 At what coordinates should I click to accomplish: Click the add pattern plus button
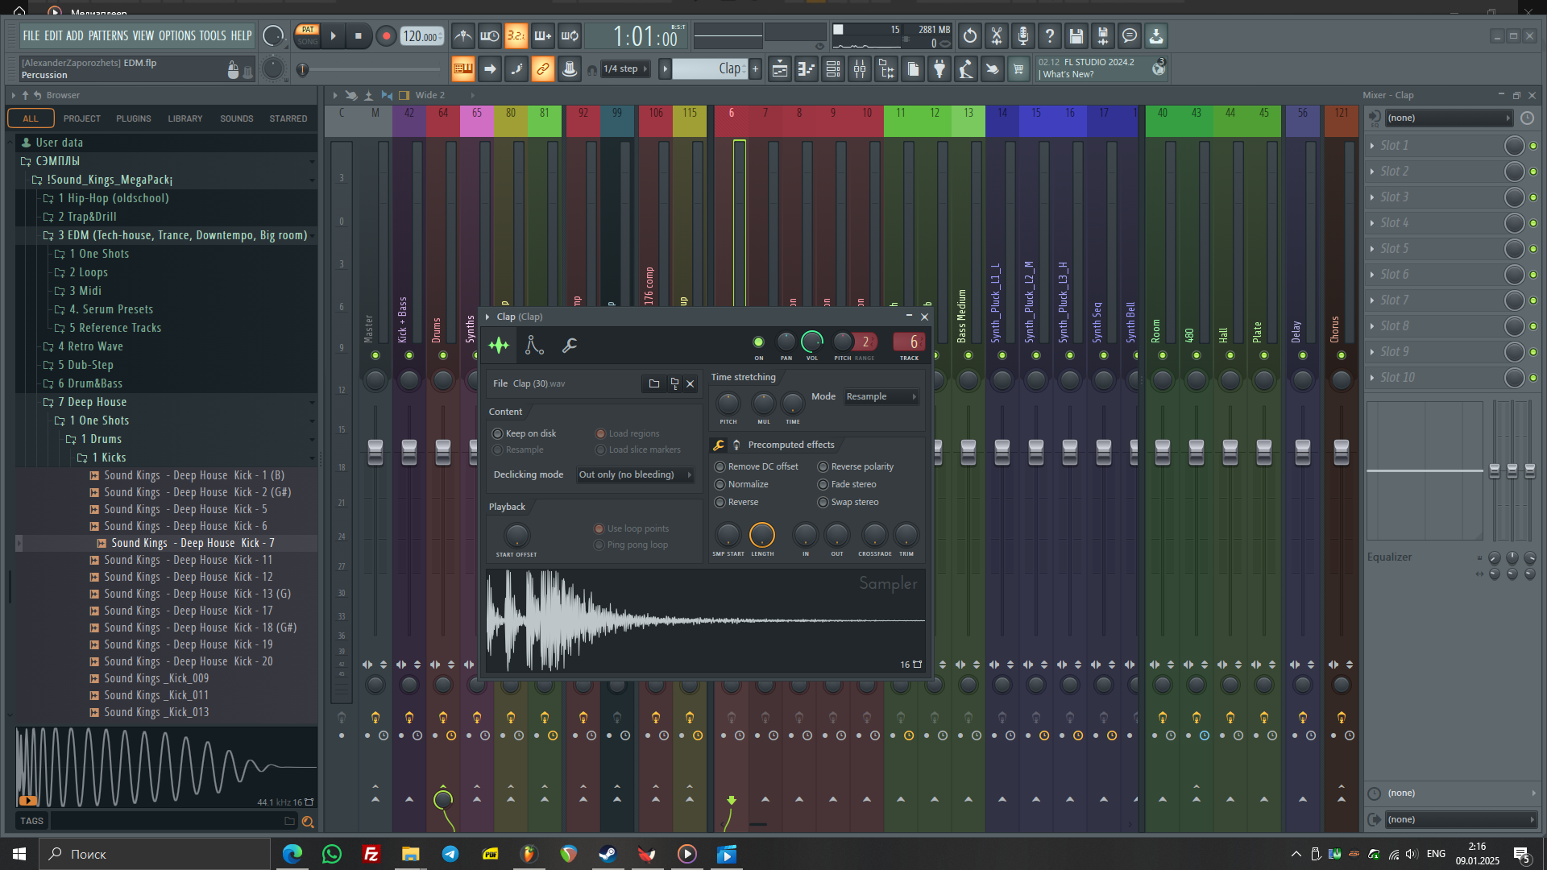click(x=755, y=69)
